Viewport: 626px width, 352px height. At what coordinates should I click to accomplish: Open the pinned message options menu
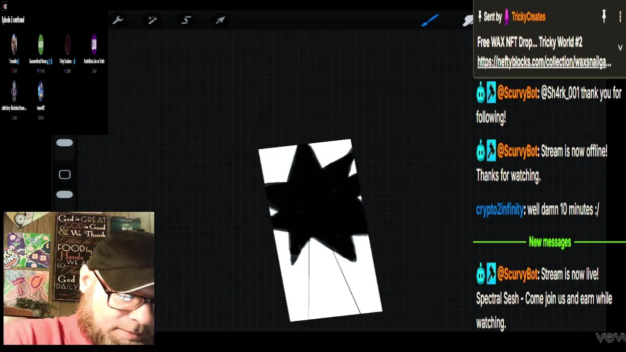[620, 17]
